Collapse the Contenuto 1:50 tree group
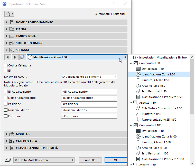The image size is (195, 166). click(x=131, y=63)
